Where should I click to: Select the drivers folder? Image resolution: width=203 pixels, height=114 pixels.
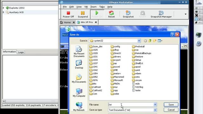(x=116, y=57)
